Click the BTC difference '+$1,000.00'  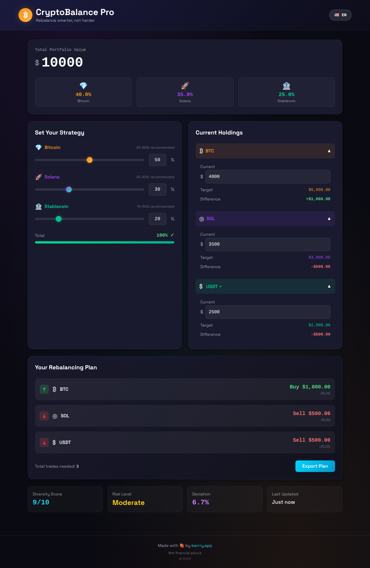[318, 199]
